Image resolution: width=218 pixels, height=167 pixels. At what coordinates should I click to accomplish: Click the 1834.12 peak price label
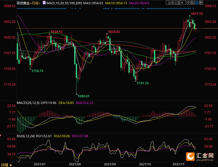pyautogui.click(x=56, y=32)
